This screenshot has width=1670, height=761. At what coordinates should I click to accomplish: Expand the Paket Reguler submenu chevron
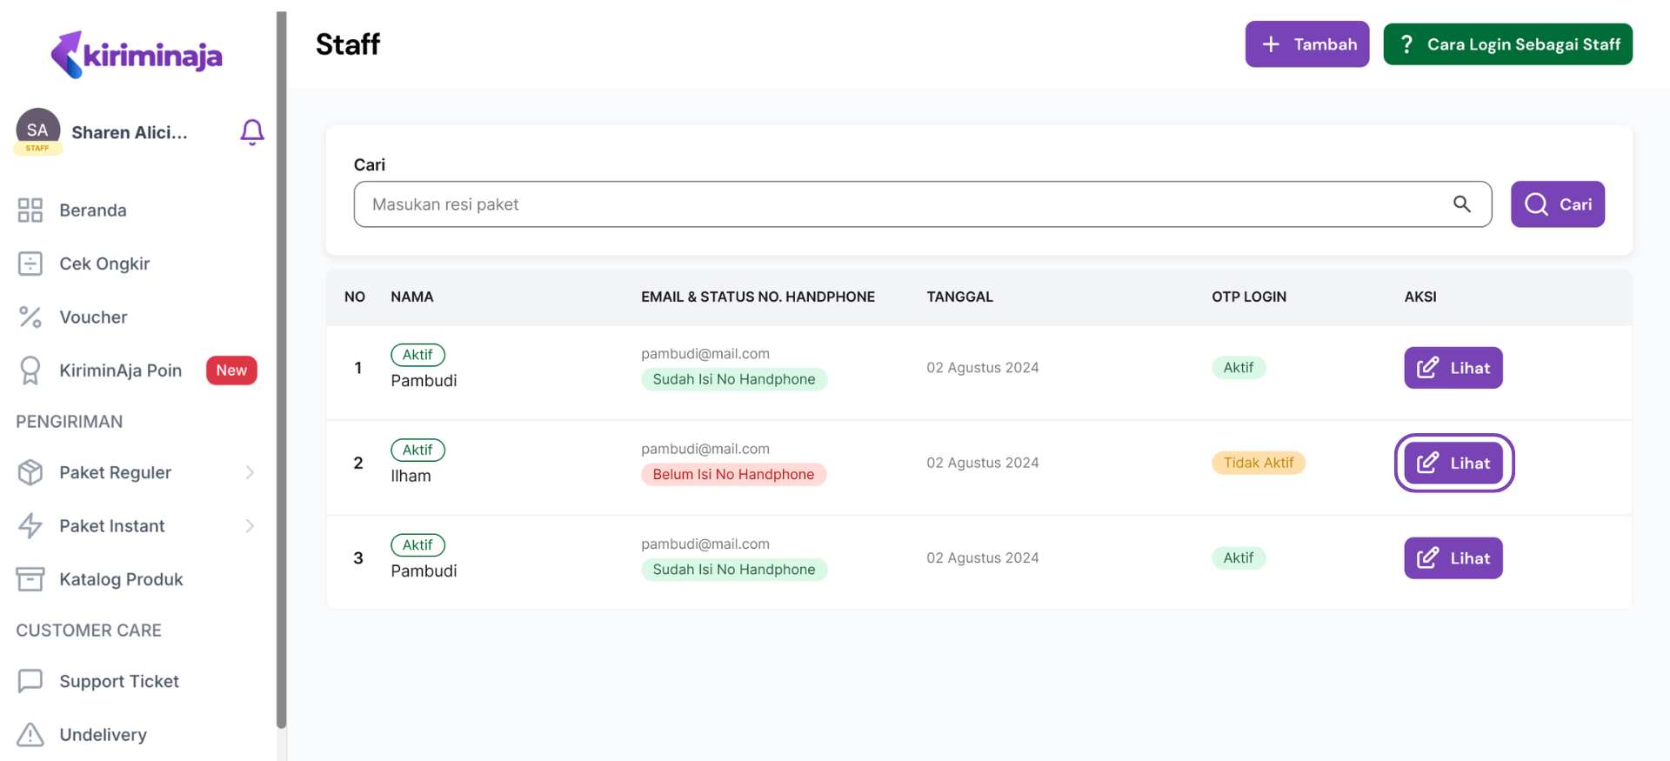tap(250, 472)
